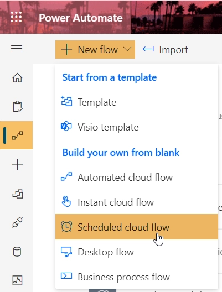
Task: Click the 'Start from a template' heading
Action: tap(110, 77)
